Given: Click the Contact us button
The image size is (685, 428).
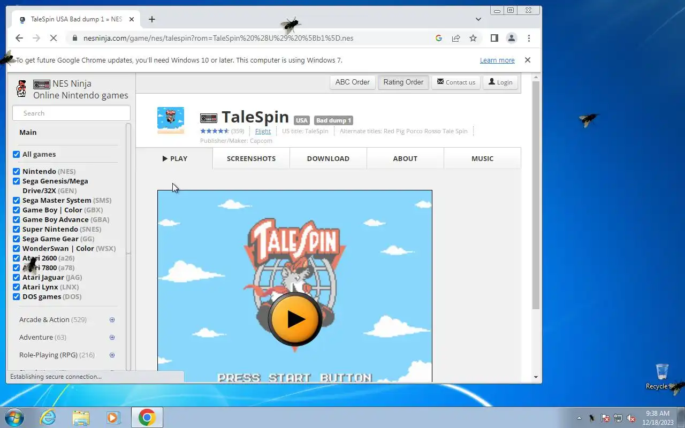Looking at the screenshot, I should (x=456, y=82).
